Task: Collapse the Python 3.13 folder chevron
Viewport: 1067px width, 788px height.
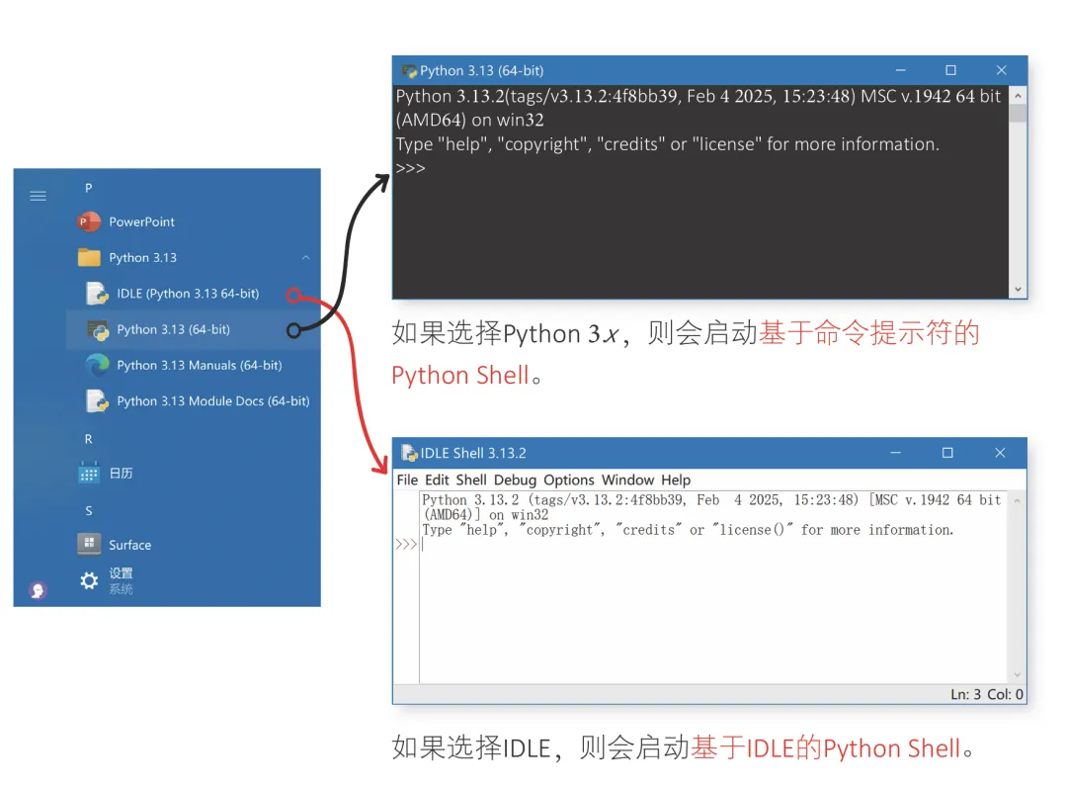Action: point(305,257)
